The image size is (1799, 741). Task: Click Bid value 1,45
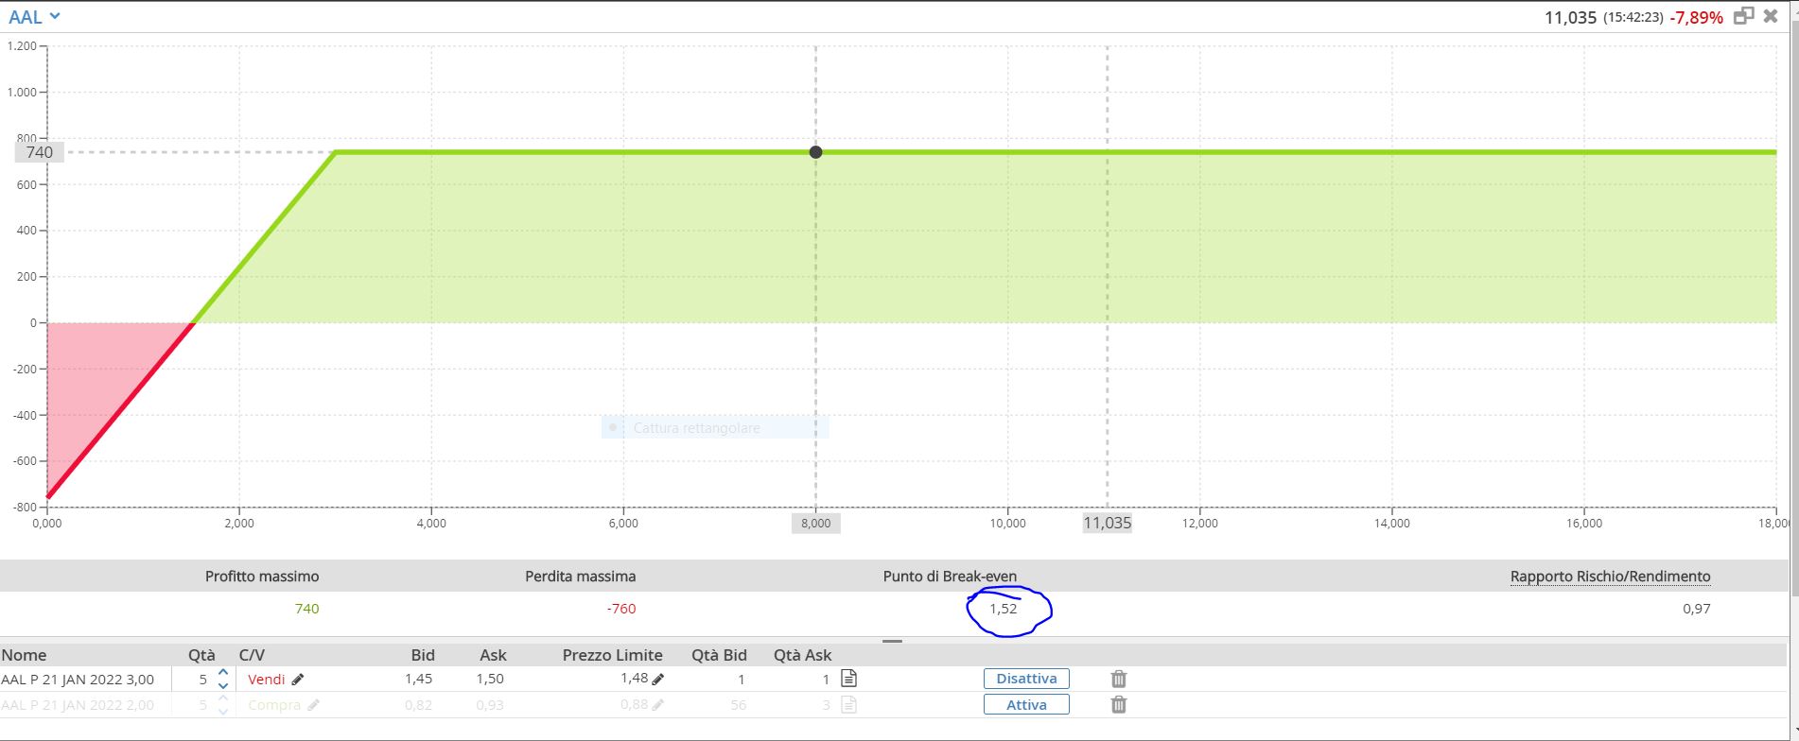click(x=418, y=679)
